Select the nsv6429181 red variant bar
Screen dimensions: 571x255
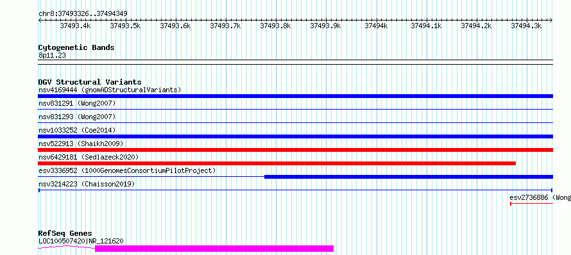click(x=277, y=163)
